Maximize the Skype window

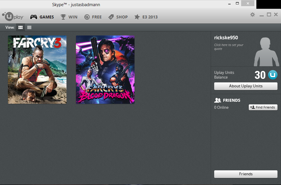pyautogui.click(x=237, y=3)
